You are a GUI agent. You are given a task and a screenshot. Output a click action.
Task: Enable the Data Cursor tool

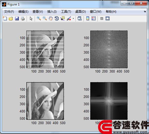[x=63, y=18]
